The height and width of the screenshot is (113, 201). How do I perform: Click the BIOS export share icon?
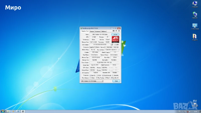pyautogui.click(x=112, y=44)
